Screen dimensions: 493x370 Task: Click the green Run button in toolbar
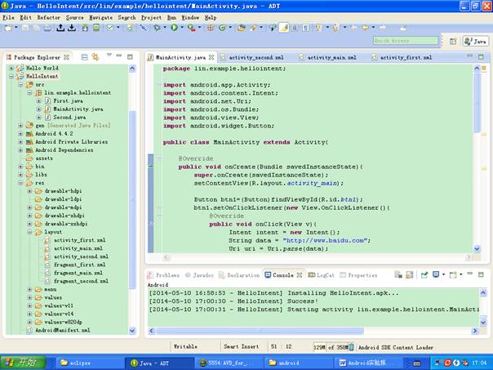[173, 28]
